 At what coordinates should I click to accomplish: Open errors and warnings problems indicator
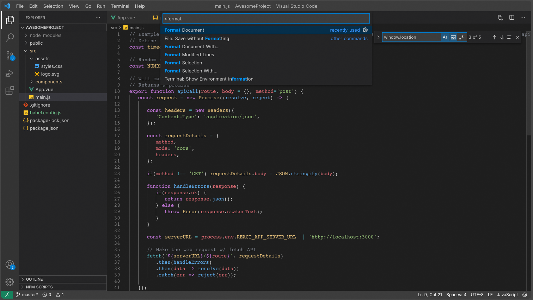coord(53,295)
